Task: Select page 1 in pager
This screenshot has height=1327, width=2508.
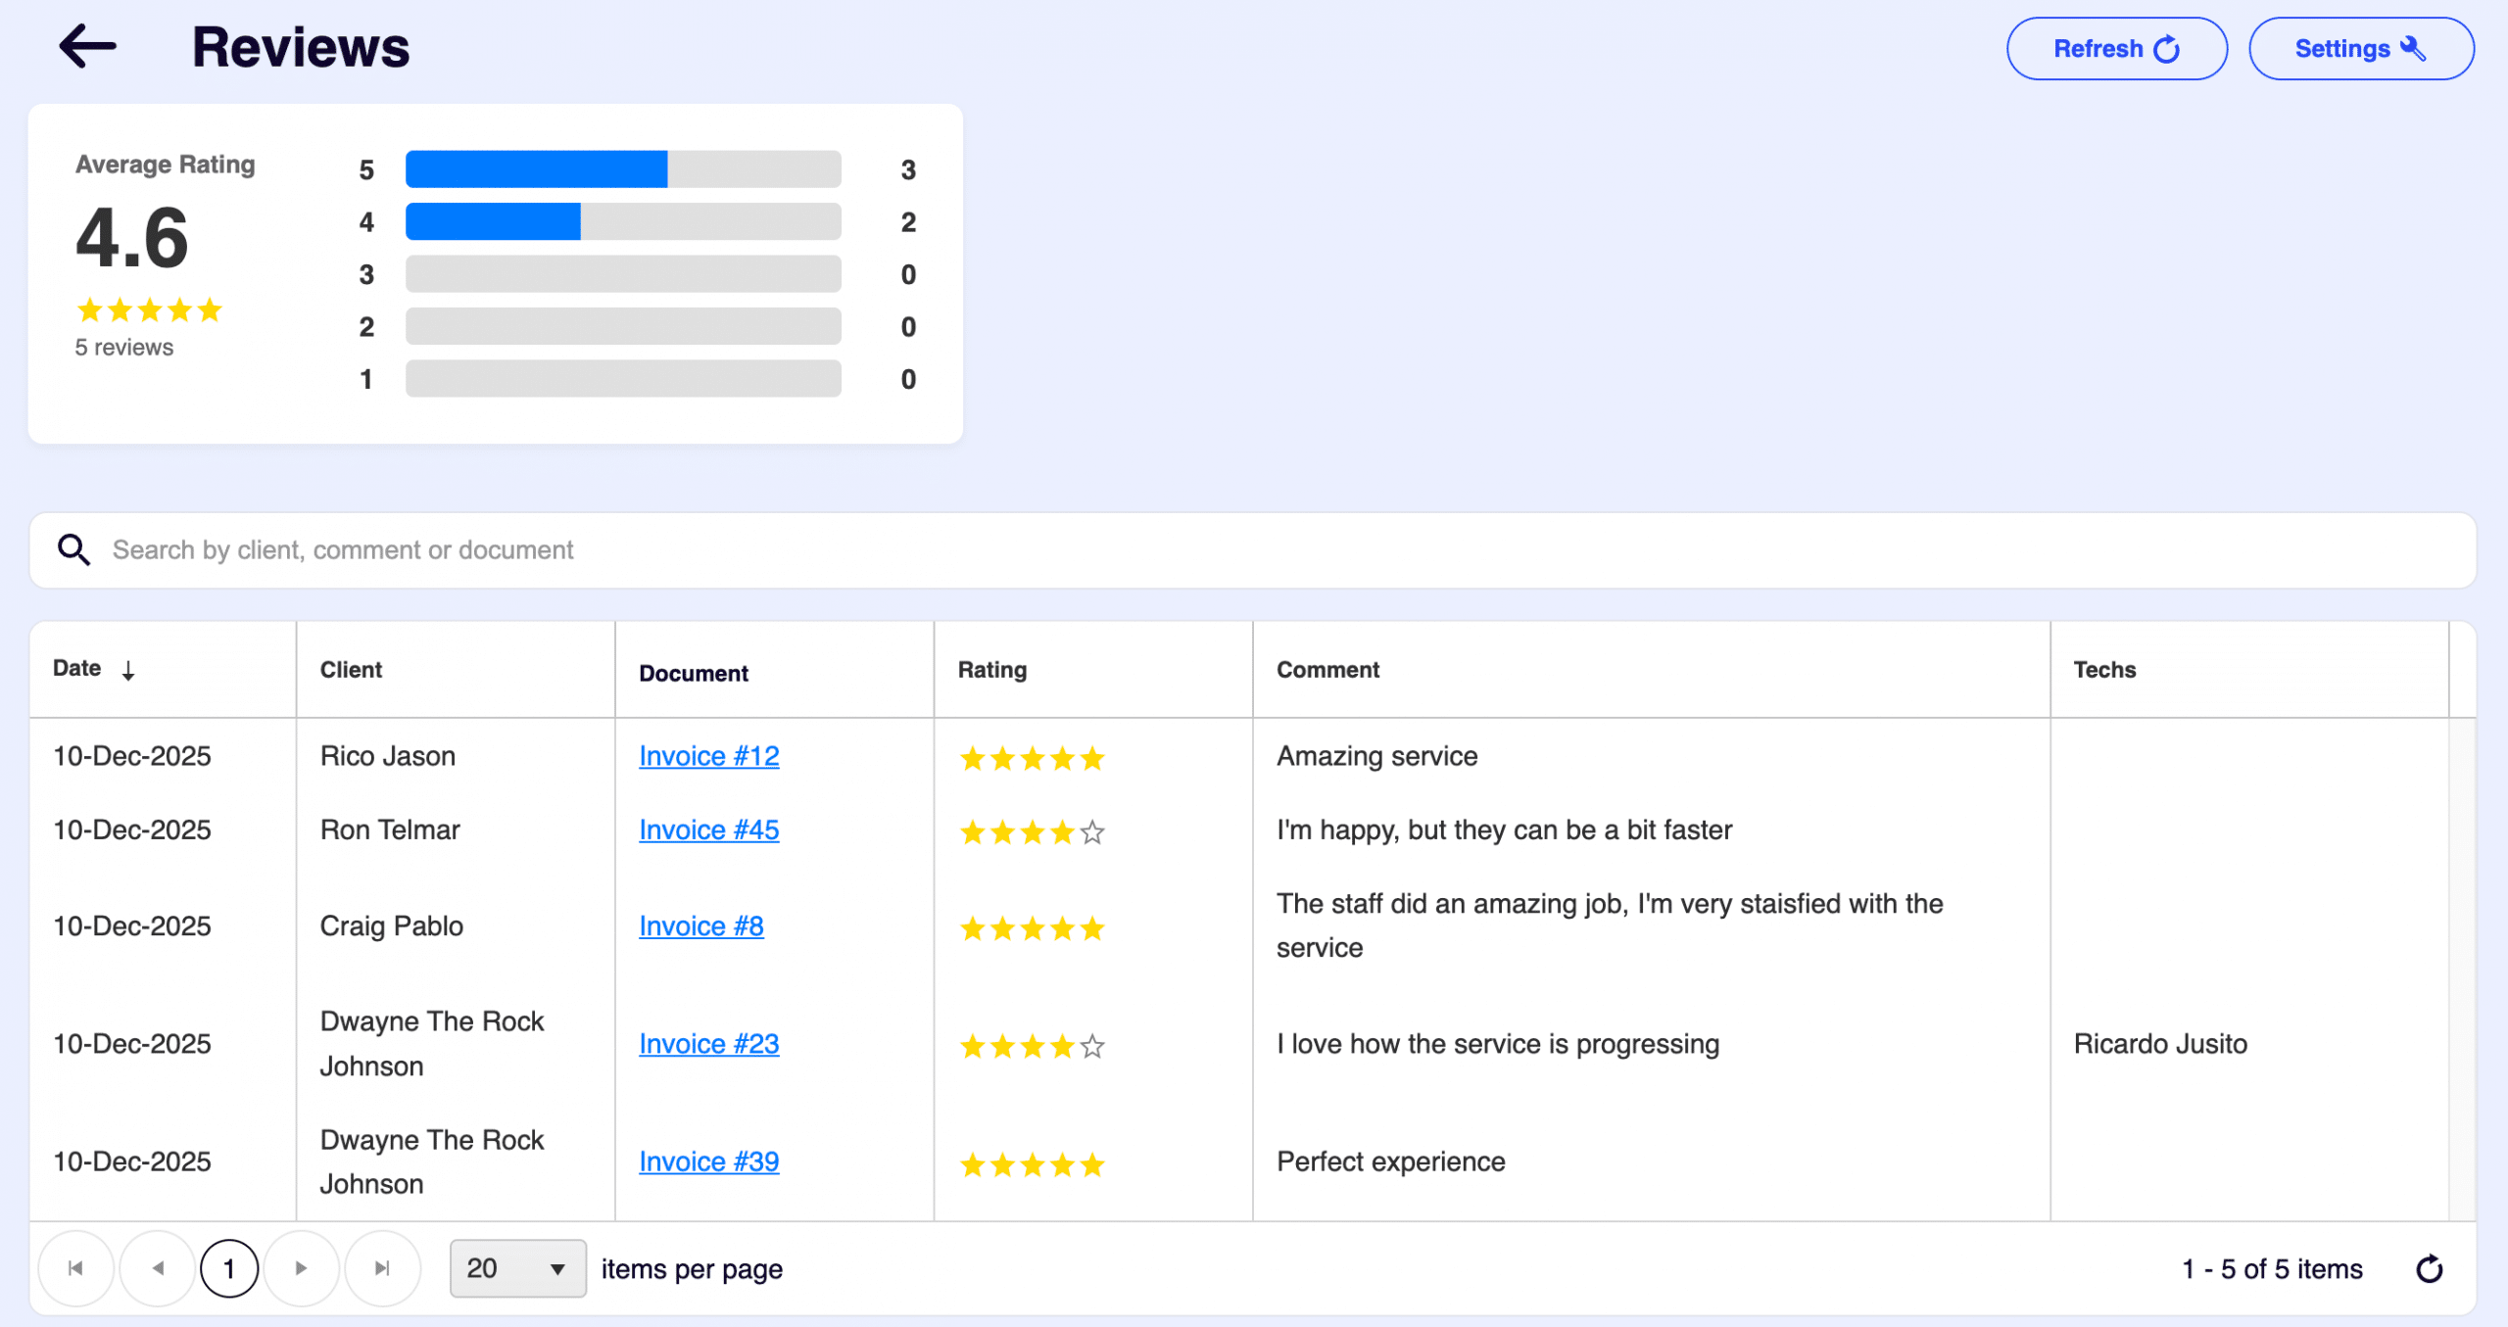Action: (x=229, y=1268)
